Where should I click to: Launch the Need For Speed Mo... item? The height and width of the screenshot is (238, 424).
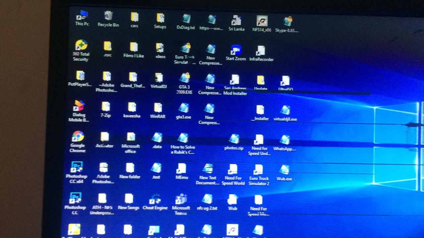[258, 206]
